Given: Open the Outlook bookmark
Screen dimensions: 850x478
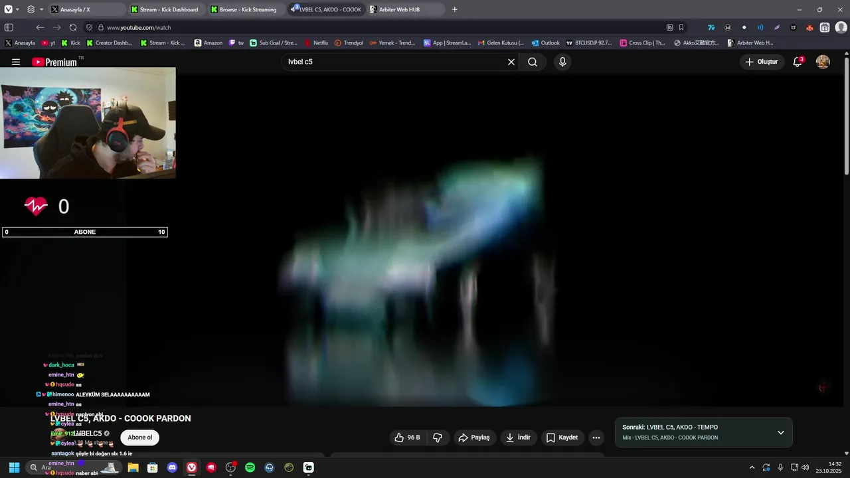Looking at the screenshot, I should click(x=545, y=42).
